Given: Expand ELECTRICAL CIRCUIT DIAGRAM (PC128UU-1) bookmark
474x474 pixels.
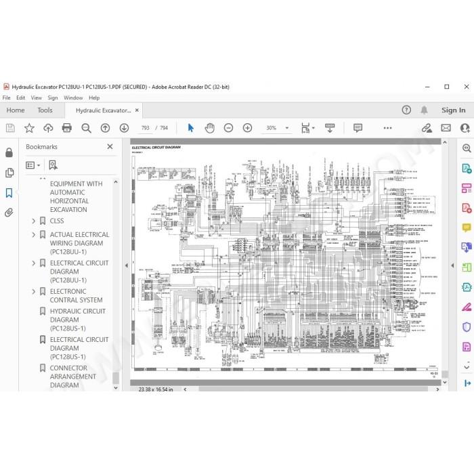Looking at the screenshot, I should (34, 263).
